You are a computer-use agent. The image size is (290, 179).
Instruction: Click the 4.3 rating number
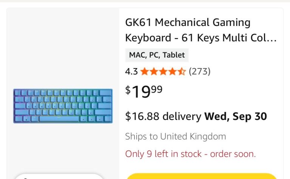tap(131, 71)
